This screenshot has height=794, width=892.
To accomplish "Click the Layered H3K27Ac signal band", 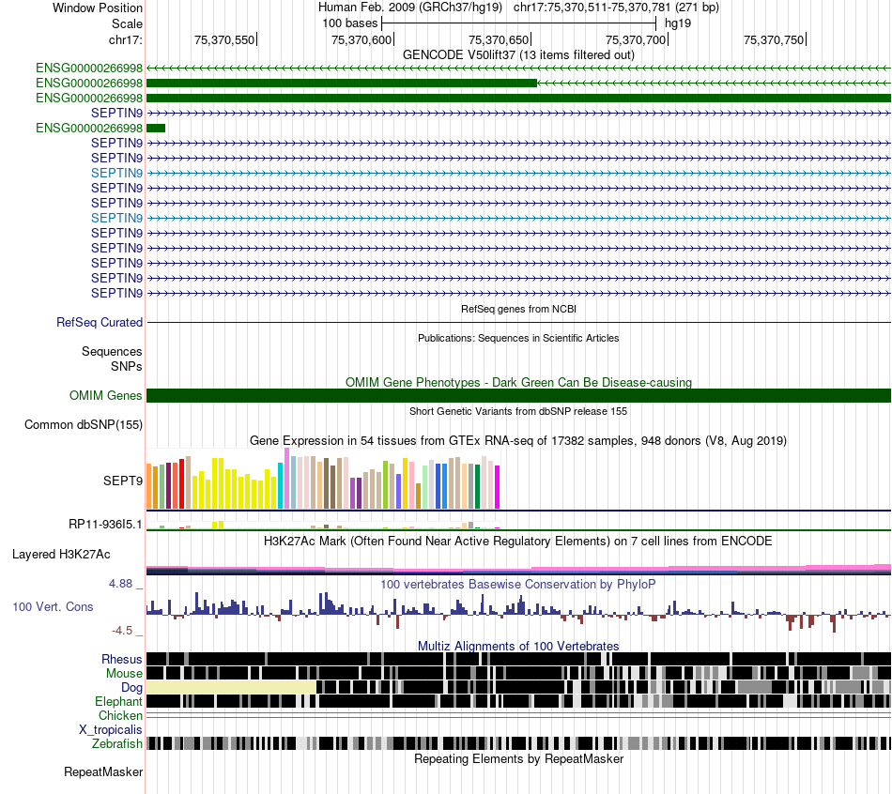I will pyautogui.click(x=519, y=569).
